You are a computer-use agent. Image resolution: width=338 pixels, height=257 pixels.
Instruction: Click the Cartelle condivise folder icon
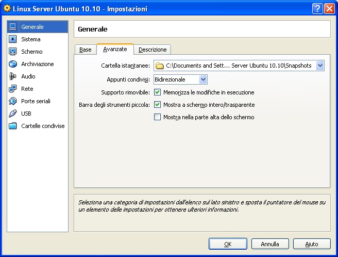click(x=13, y=126)
